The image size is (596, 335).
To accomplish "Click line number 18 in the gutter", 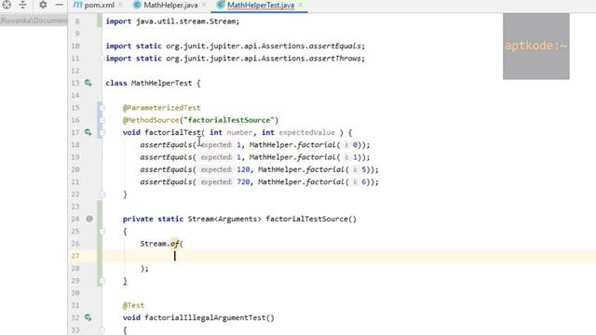I will coord(75,145).
